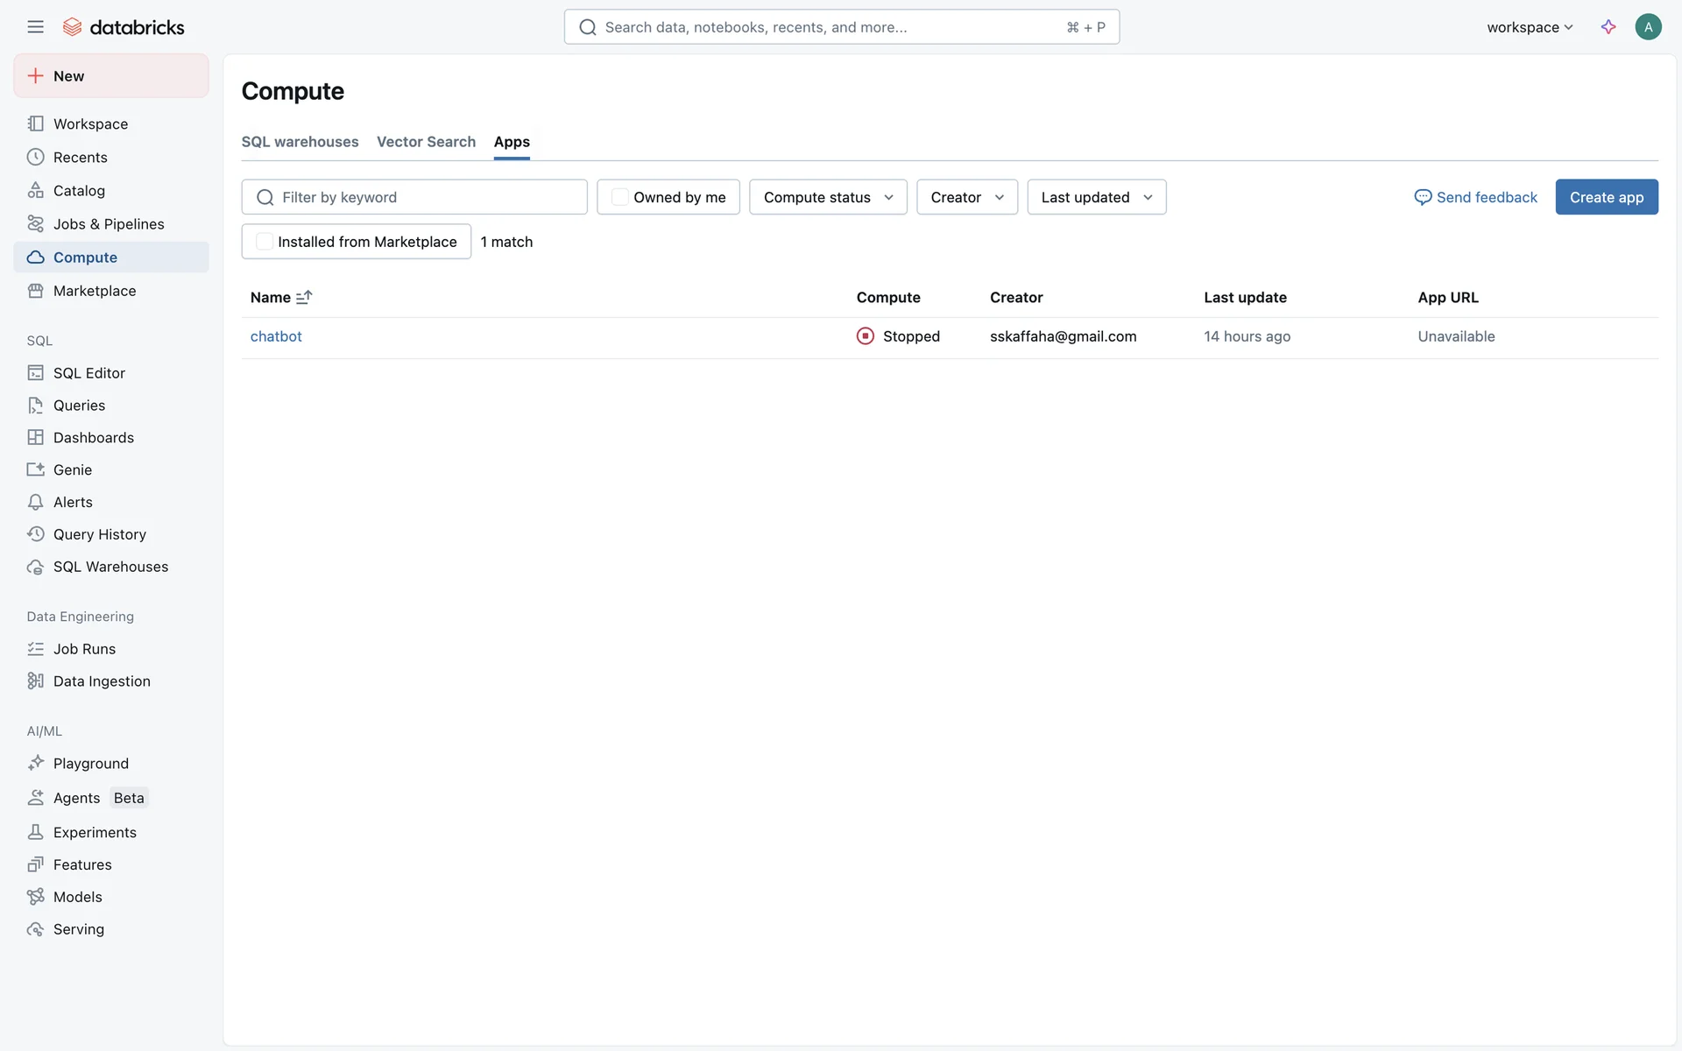Viewport: 1682px width, 1051px height.
Task: Open the Databricks Assistant sparkle icon
Action: click(x=1608, y=27)
